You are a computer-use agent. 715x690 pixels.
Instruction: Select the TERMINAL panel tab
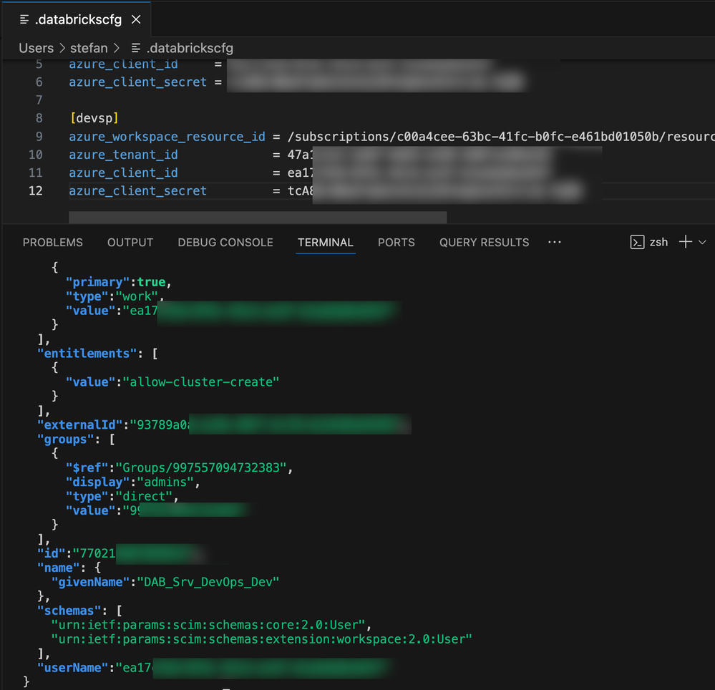(x=326, y=243)
